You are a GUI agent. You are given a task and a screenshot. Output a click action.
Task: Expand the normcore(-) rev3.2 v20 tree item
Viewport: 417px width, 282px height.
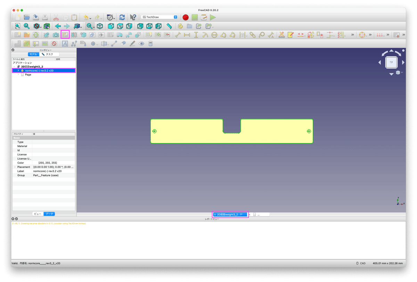(x=18, y=71)
